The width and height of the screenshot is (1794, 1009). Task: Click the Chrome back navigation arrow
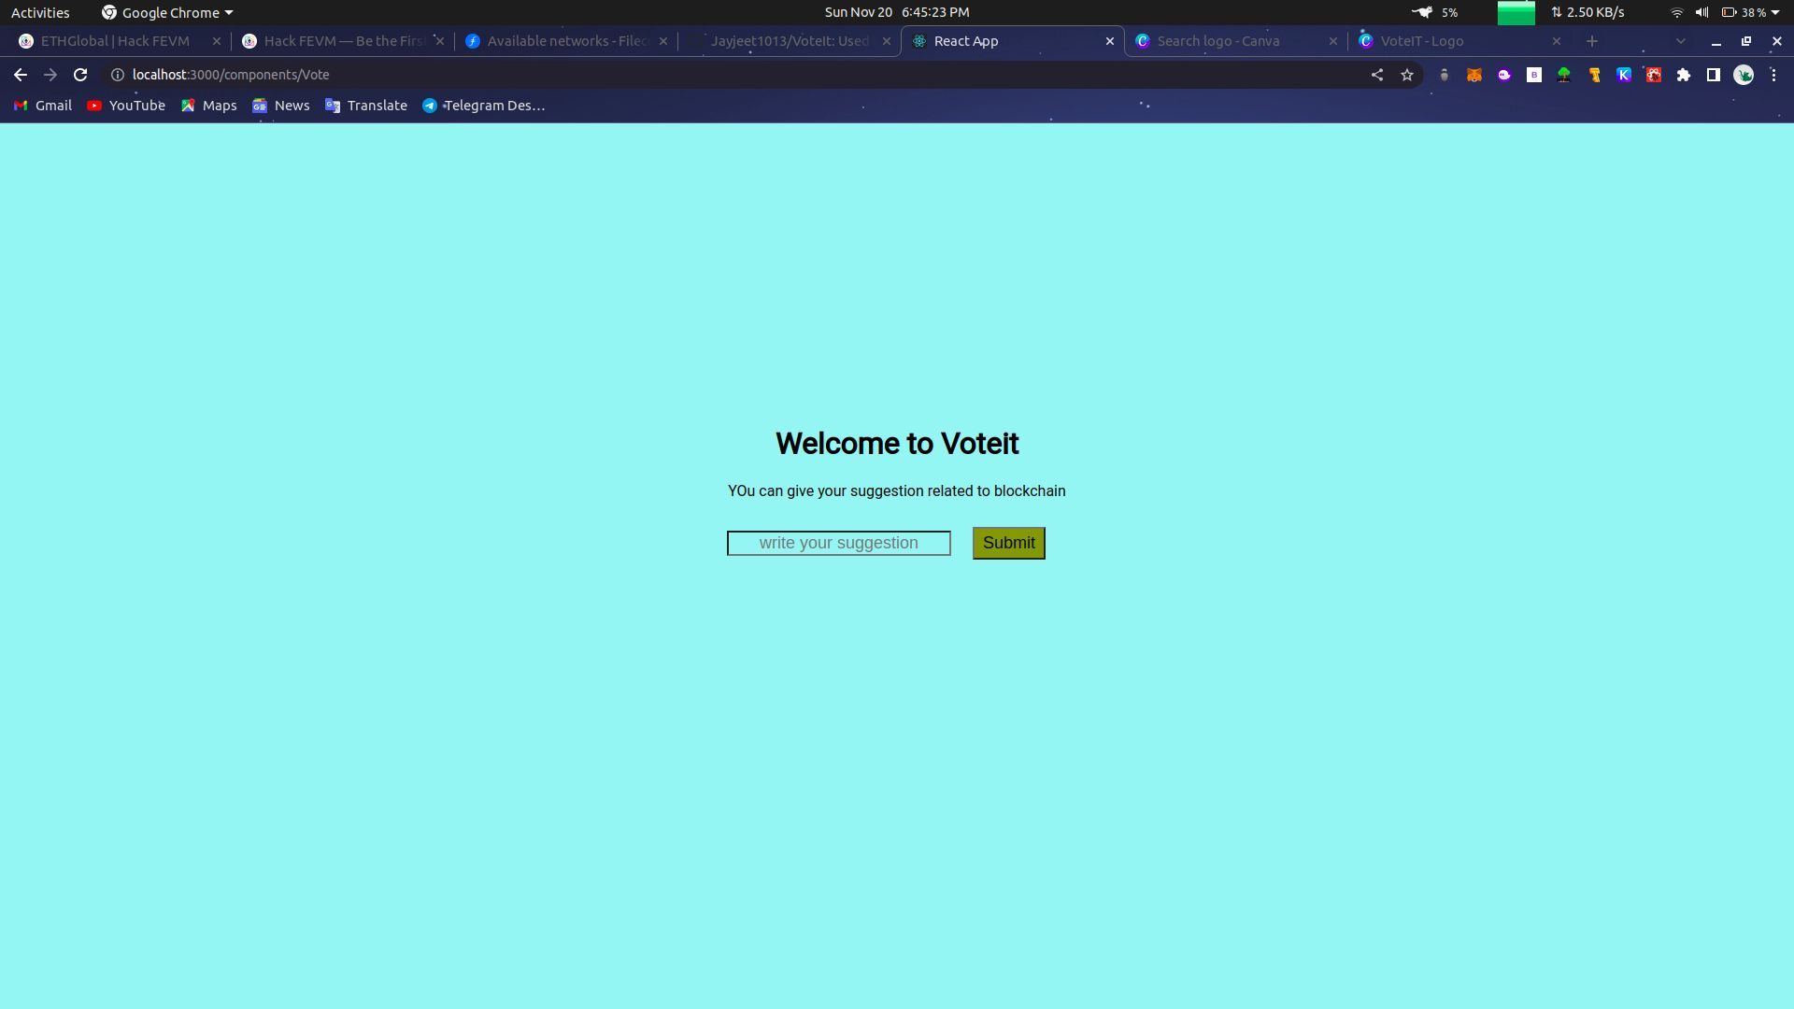click(x=19, y=74)
